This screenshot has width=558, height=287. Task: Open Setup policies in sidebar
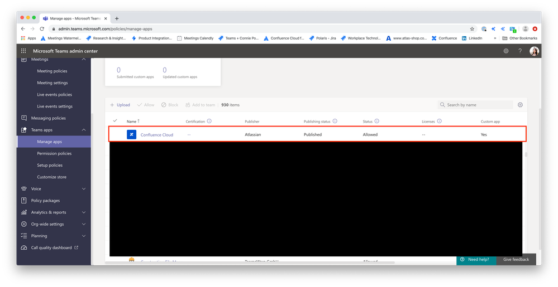[50, 165]
